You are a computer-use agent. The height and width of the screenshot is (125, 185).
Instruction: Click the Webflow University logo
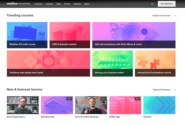(18, 4)
